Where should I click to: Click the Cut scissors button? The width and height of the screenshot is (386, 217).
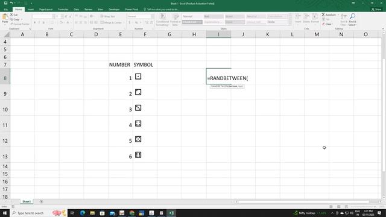click(14, 14)
